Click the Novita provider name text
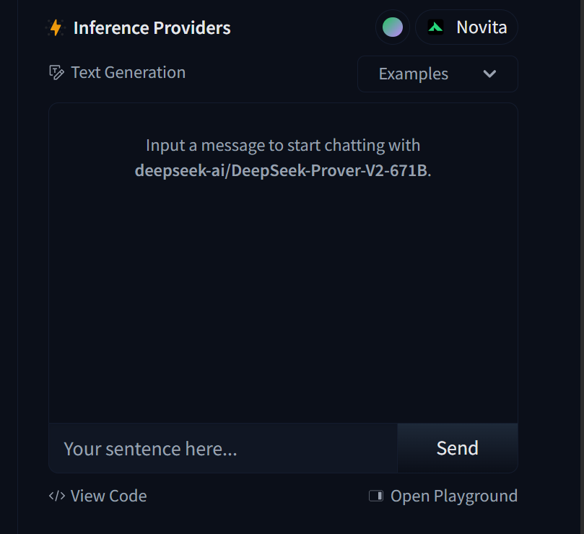Screen dimensions: 584x534 (481, 27)
